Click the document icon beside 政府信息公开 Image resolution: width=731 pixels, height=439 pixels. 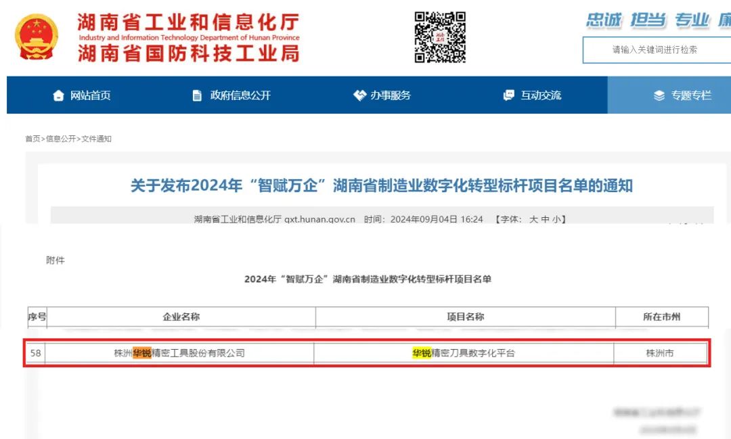197,95
